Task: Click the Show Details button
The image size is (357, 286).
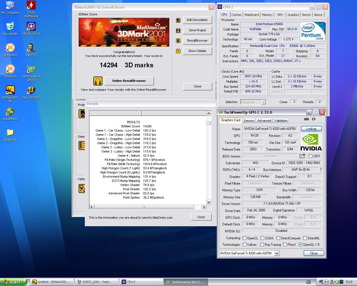Action: (x=197, y=51)
